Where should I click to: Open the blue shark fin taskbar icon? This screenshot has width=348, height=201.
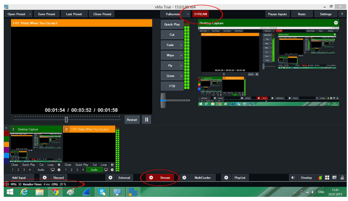pos(86,192)
